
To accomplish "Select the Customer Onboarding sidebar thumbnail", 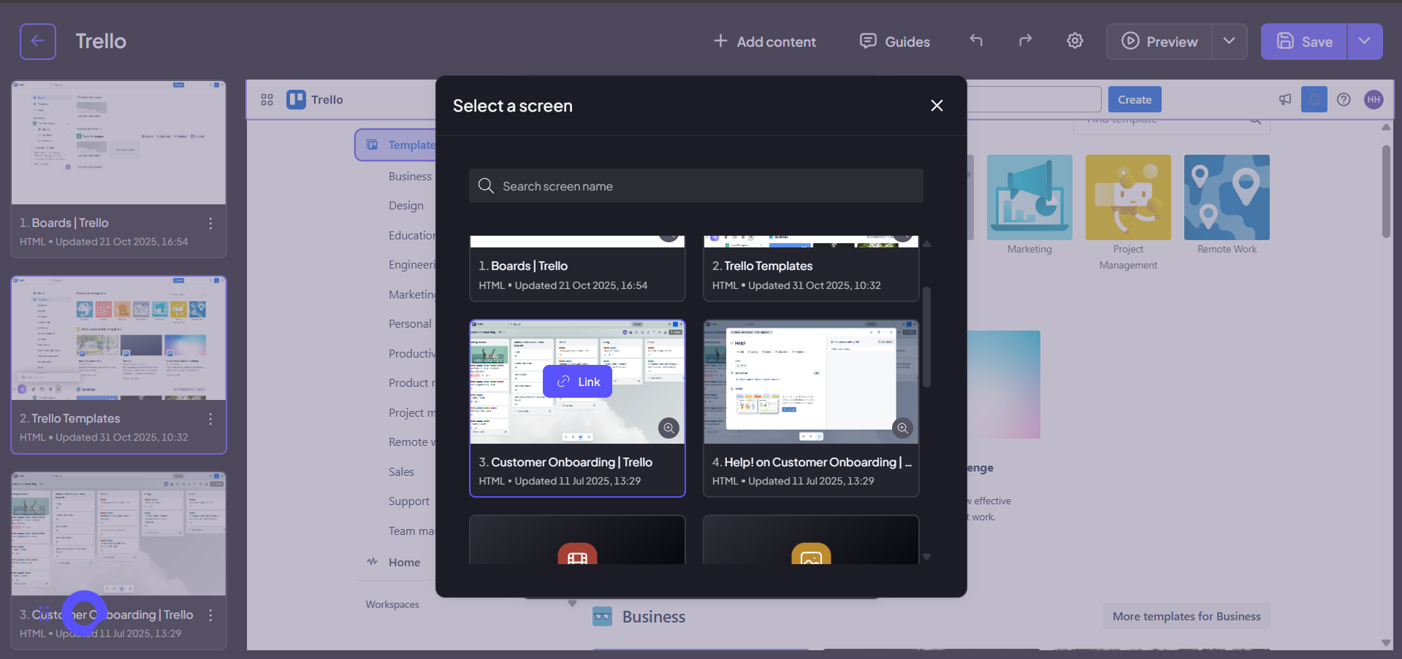I will (x=118, y=534).
